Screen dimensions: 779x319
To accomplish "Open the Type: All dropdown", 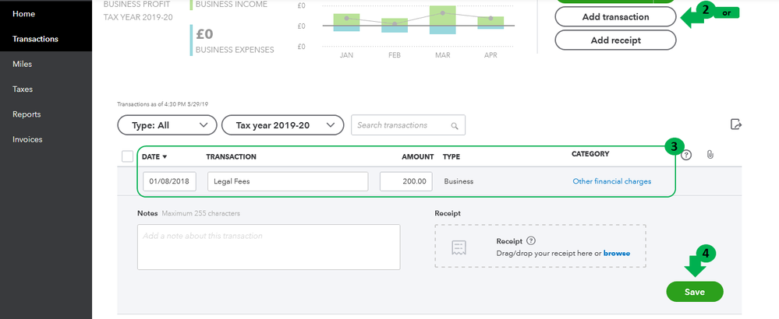I will (x=167, y=124).
